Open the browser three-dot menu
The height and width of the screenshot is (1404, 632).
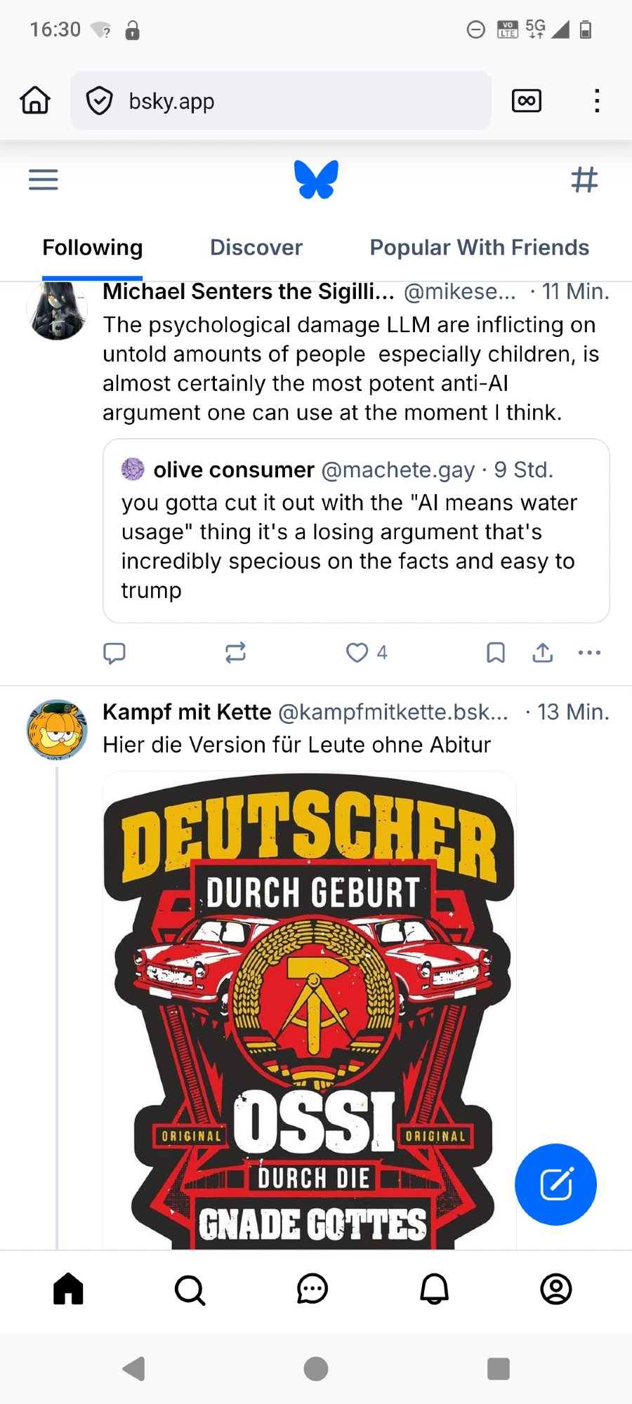click(597, 101)
